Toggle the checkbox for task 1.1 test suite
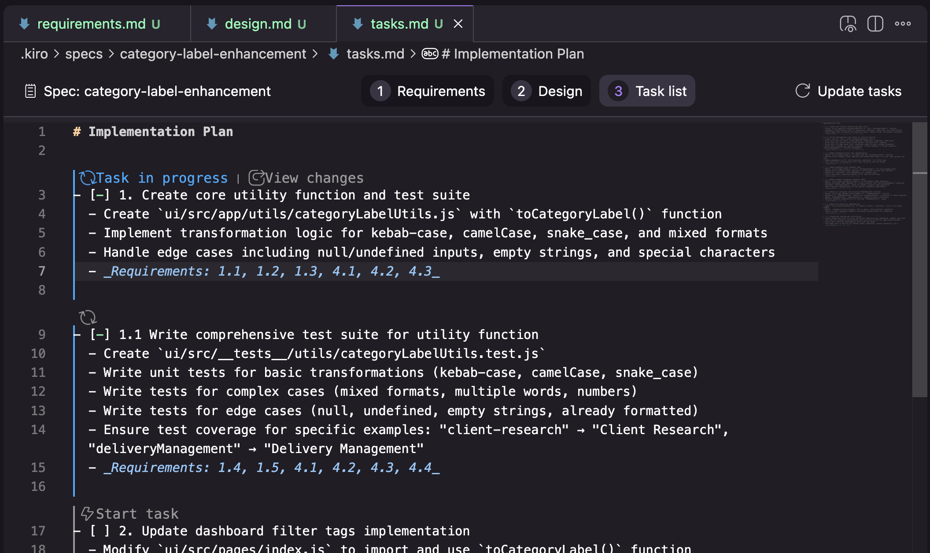 100,334
